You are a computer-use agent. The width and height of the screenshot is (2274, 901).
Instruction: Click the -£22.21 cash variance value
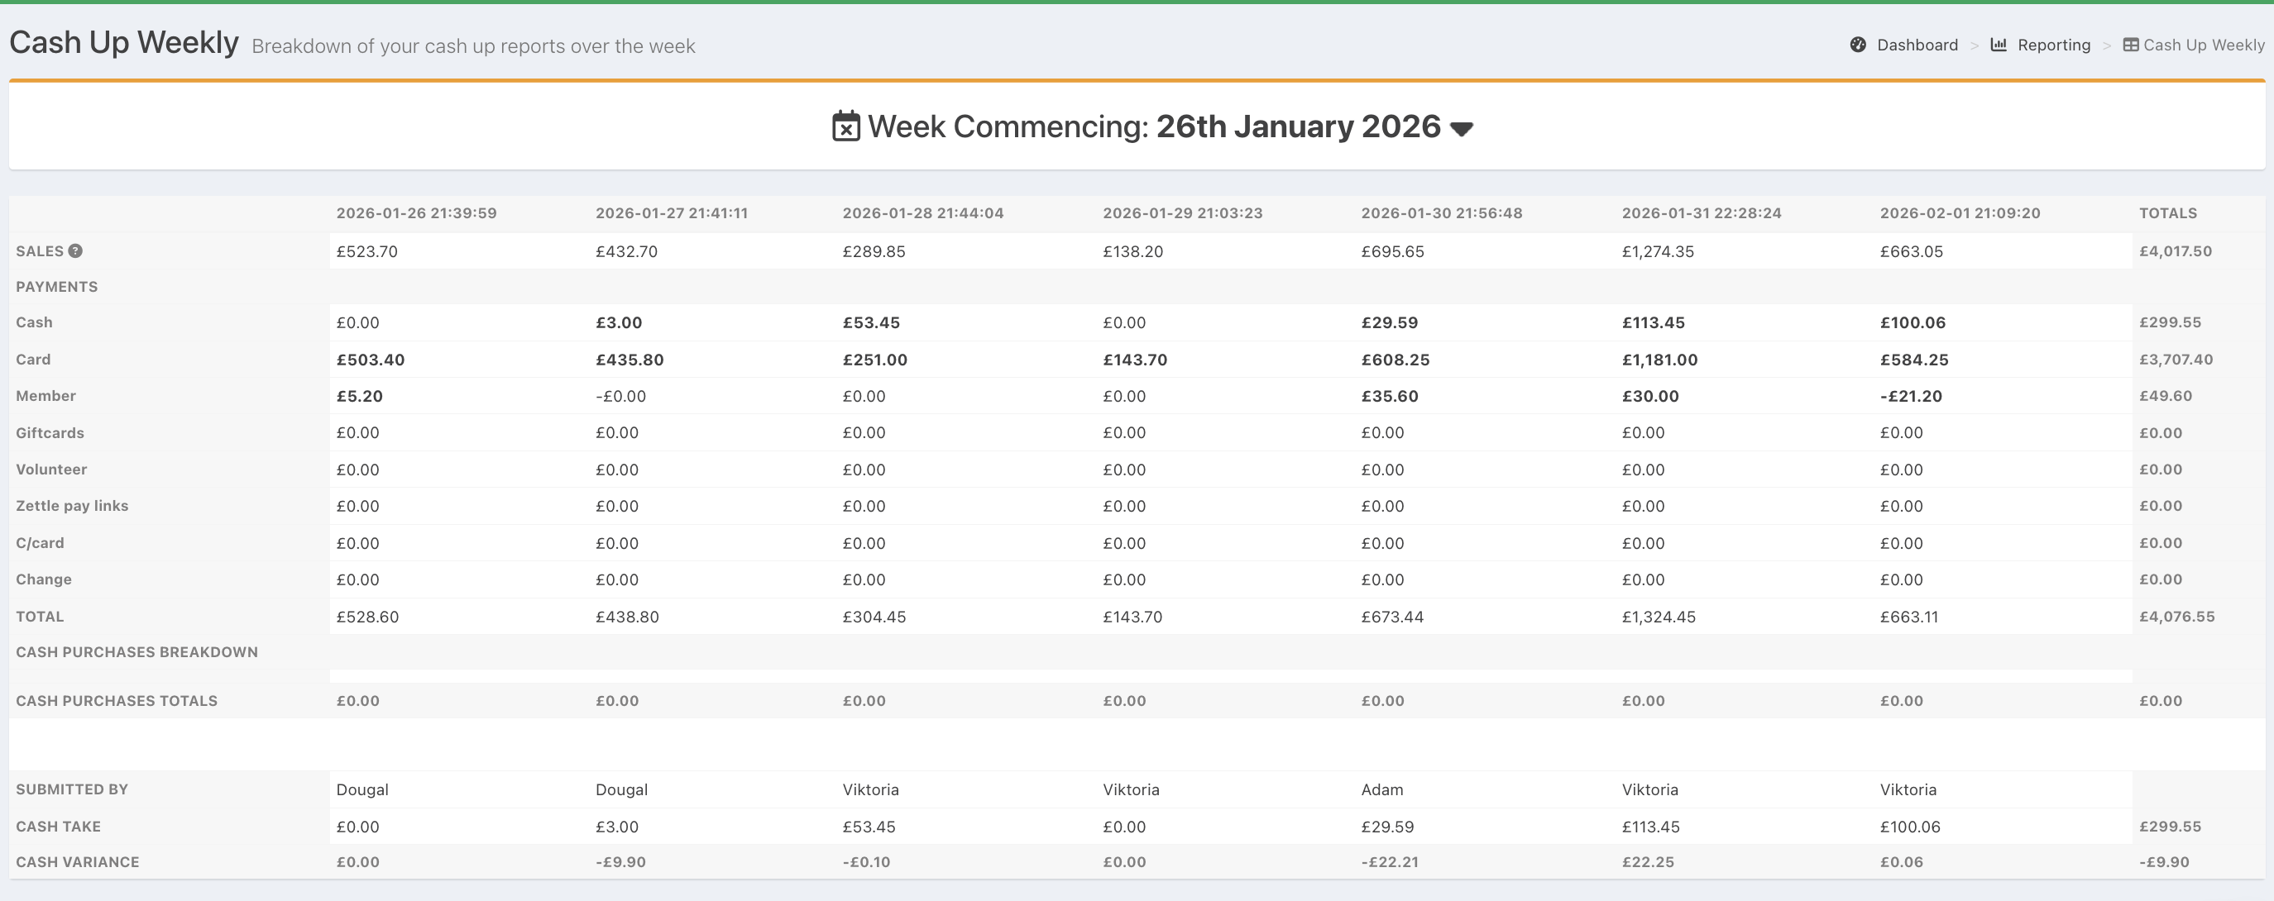1390,862
